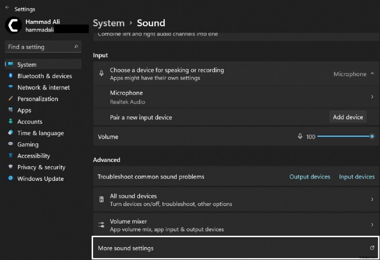Click the Personalization brush icon

pos(10,99)
